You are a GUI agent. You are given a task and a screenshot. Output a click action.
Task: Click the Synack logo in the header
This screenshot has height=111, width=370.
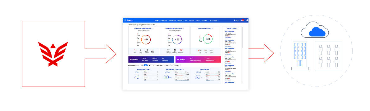tap(128, 20)
